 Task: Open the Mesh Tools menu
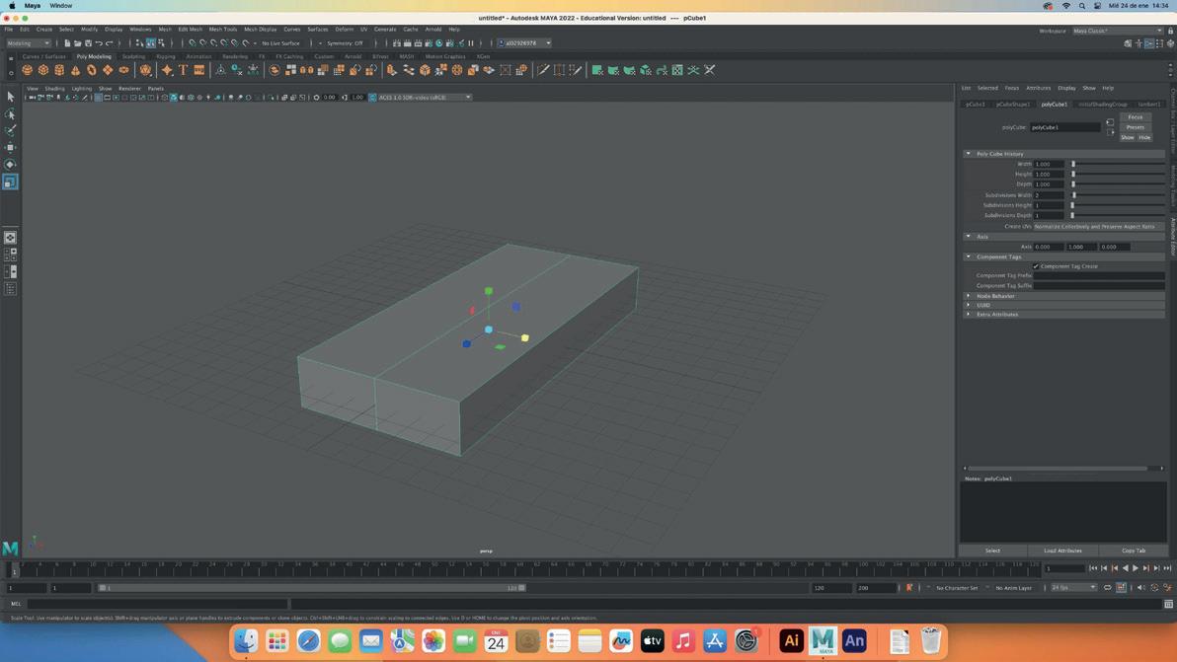tap(223, 30)
